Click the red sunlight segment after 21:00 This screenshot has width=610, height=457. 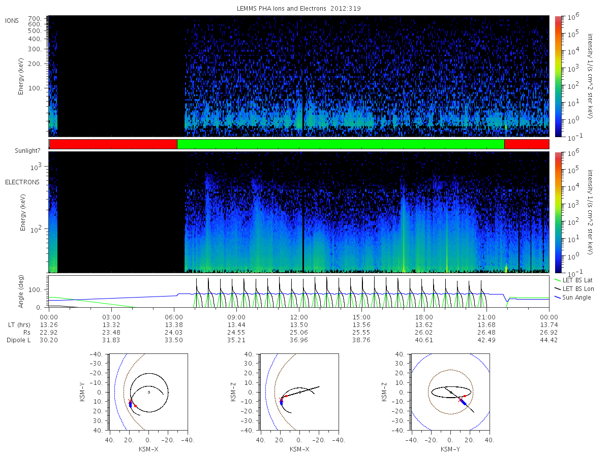point(527,144)
